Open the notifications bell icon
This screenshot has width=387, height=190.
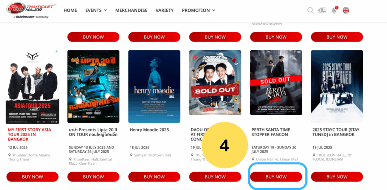coord(334,10)
